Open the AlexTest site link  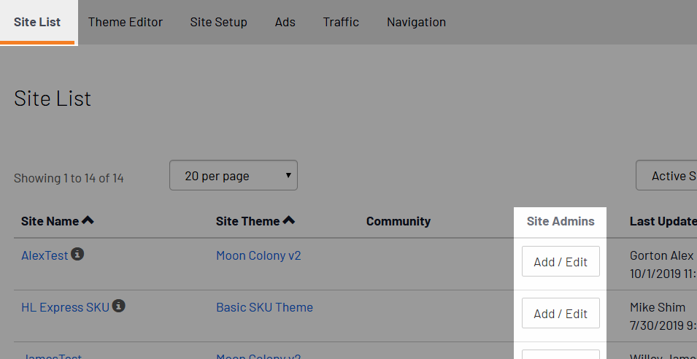[45, 256]
